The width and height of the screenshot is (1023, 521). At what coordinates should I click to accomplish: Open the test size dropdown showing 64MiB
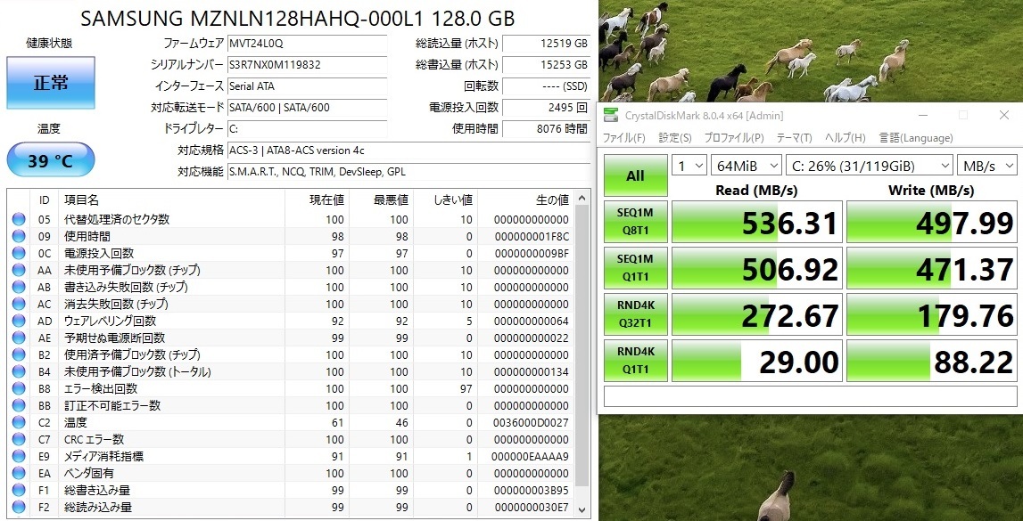tap(747, 166)
